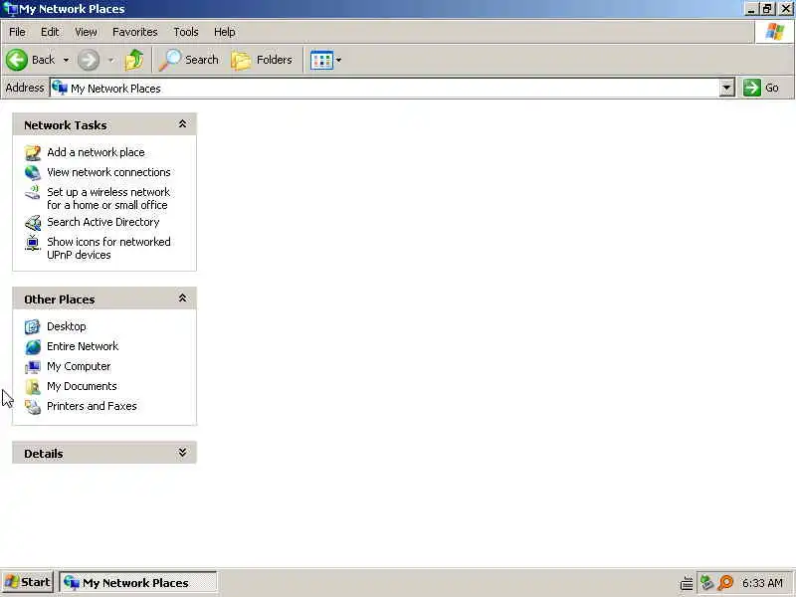Screen dimensions: 796x597
Task: Click the Search magnifier icon
Action: pyautogui.click(x=169, y=60)
